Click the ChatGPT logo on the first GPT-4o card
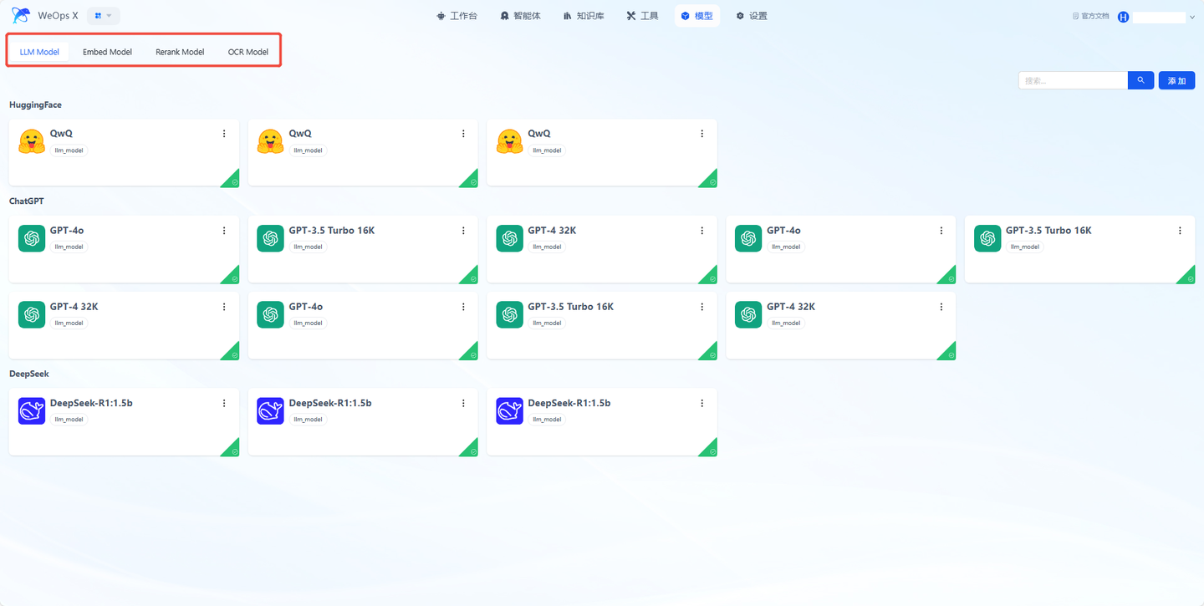The height and width of the screenshot is (606, 1204). tap(32, 238)
